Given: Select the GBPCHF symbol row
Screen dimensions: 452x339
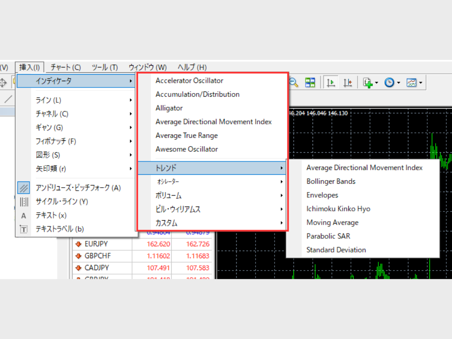Looking at the screenshot, I should click(x=143, y=256).
